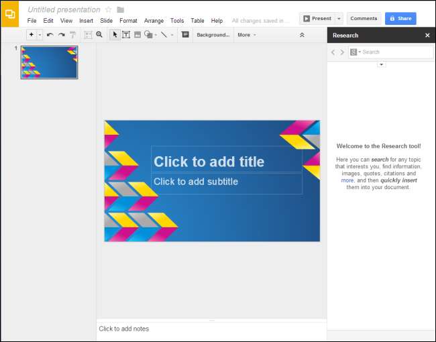Image resolution: width=436 pixels, height=342 pixels.
Task: Click the Research panel Search field
Action: [x=396, y=52]
